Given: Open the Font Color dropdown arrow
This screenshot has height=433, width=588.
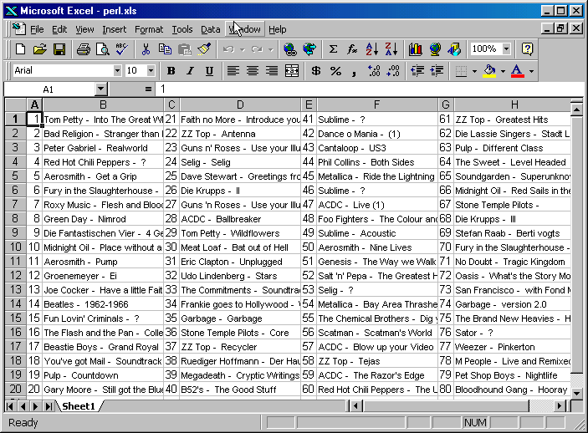Looking at the screenshot, I should pos(531,71).
